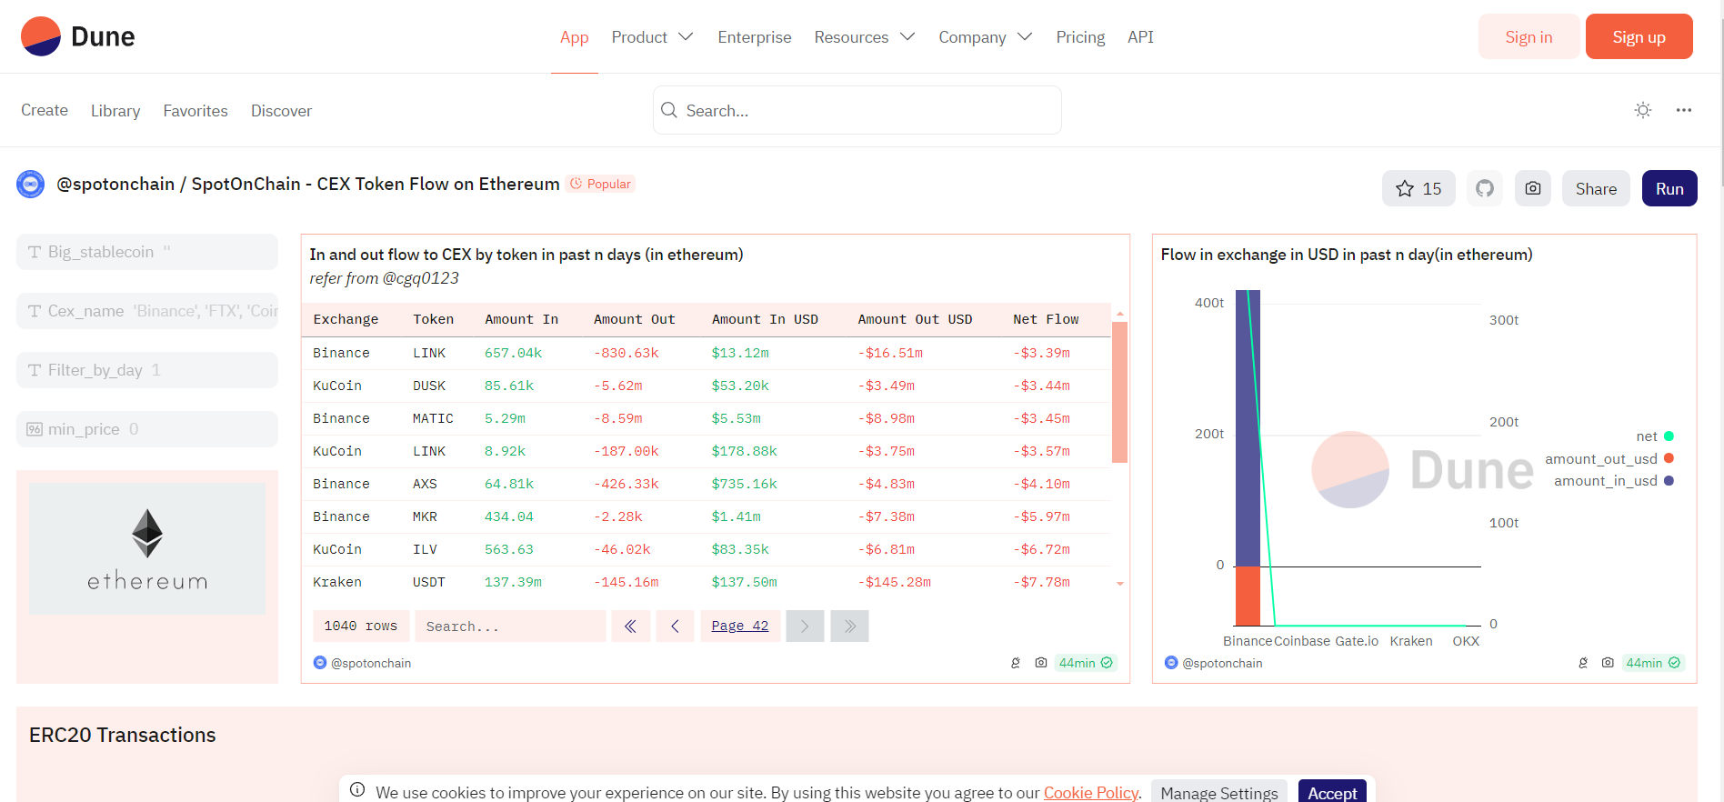The height and width of the screenshot is (802, 1724).
Task: Sort table by Amount Out USD header
Action: tap(915, 319)
